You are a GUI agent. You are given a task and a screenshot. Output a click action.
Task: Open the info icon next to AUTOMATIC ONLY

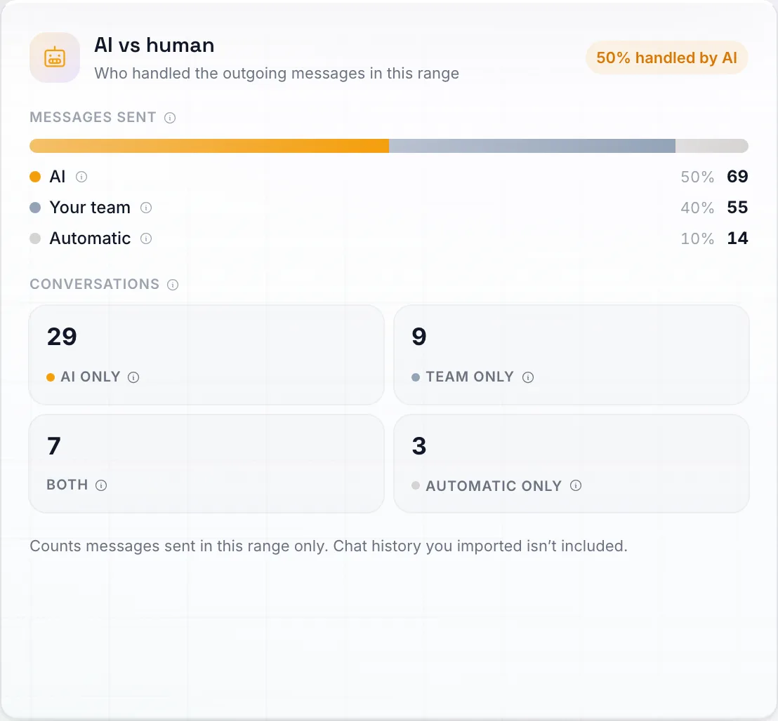click(576, 485)
